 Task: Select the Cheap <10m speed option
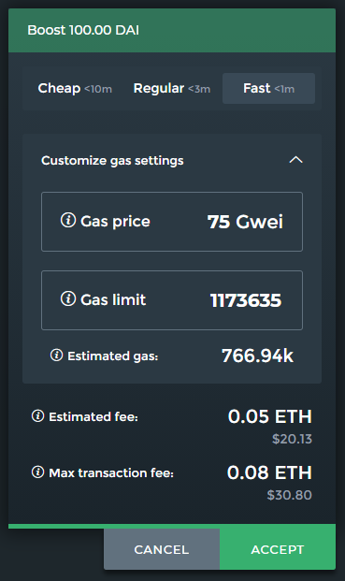[x=75, y=89]
